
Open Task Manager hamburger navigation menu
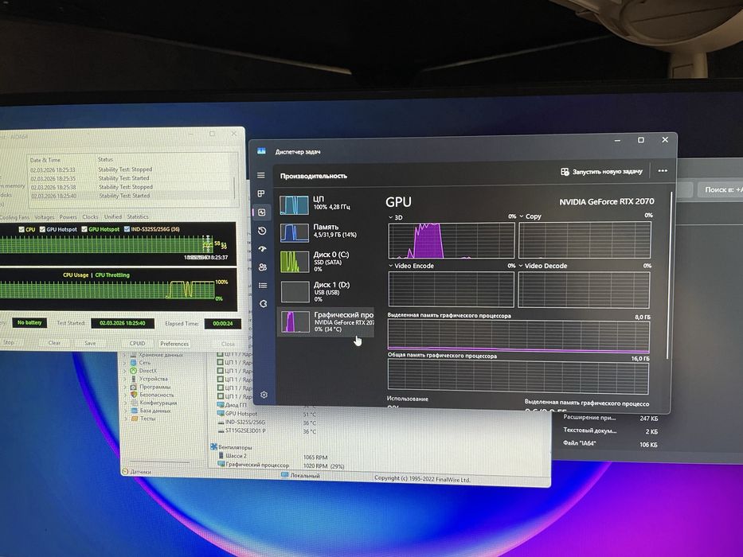[x=260, y=175]
